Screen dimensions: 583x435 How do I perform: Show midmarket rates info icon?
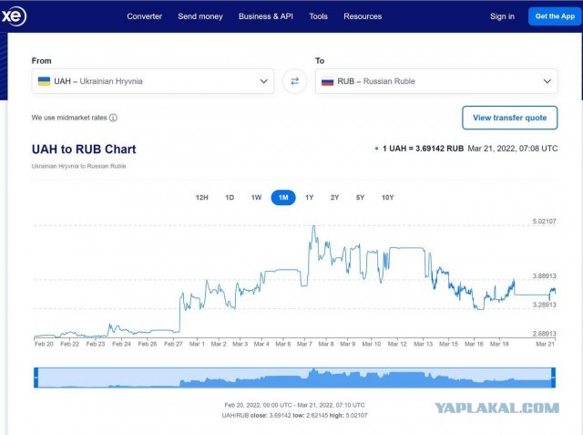point(113,118)
